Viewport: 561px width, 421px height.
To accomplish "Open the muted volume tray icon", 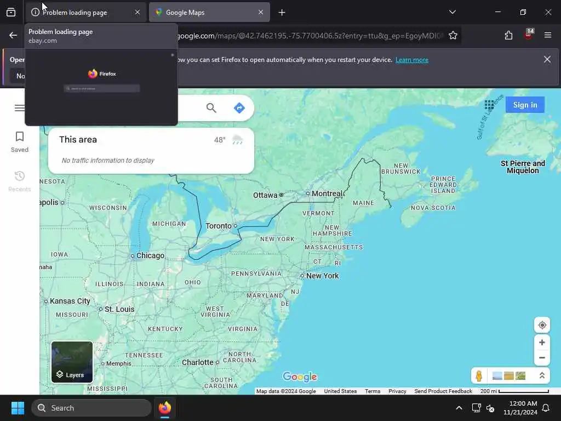I will point(490,408).
